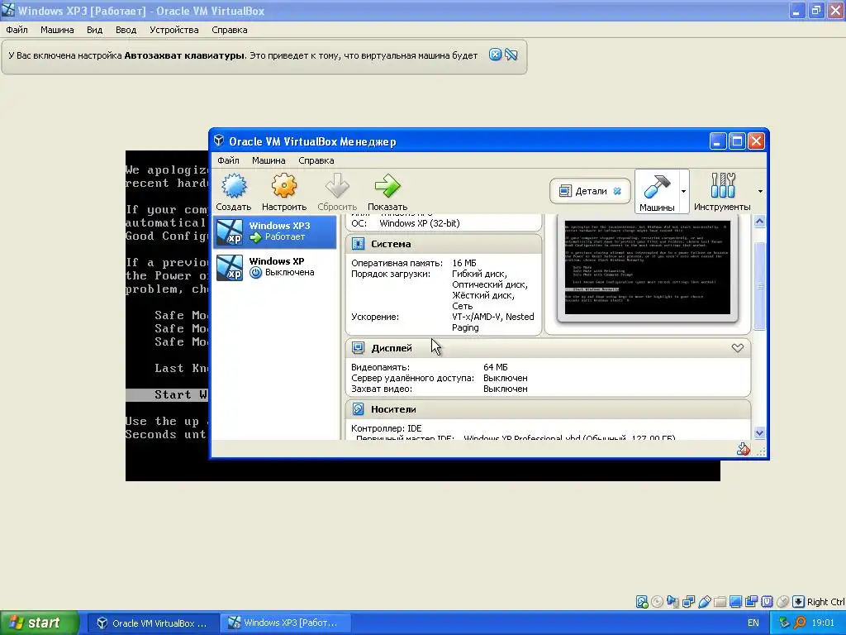The width and height of the screenshot is (846, 635).
Task: Click the video capture status icon
Action: click(x=751, y=602)
